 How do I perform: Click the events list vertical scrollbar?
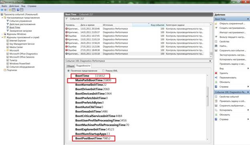click(x=211, y=40)
